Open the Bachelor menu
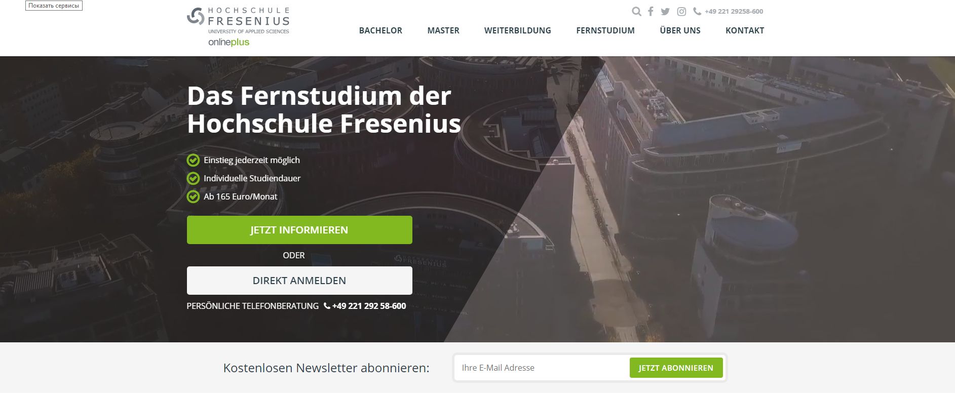The height and width of the screenshot is (394, 955). (380, 30)
